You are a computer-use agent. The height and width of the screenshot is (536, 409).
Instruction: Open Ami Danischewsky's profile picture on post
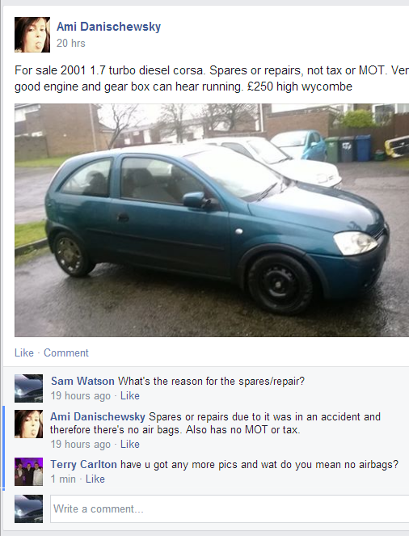(32, 35)
